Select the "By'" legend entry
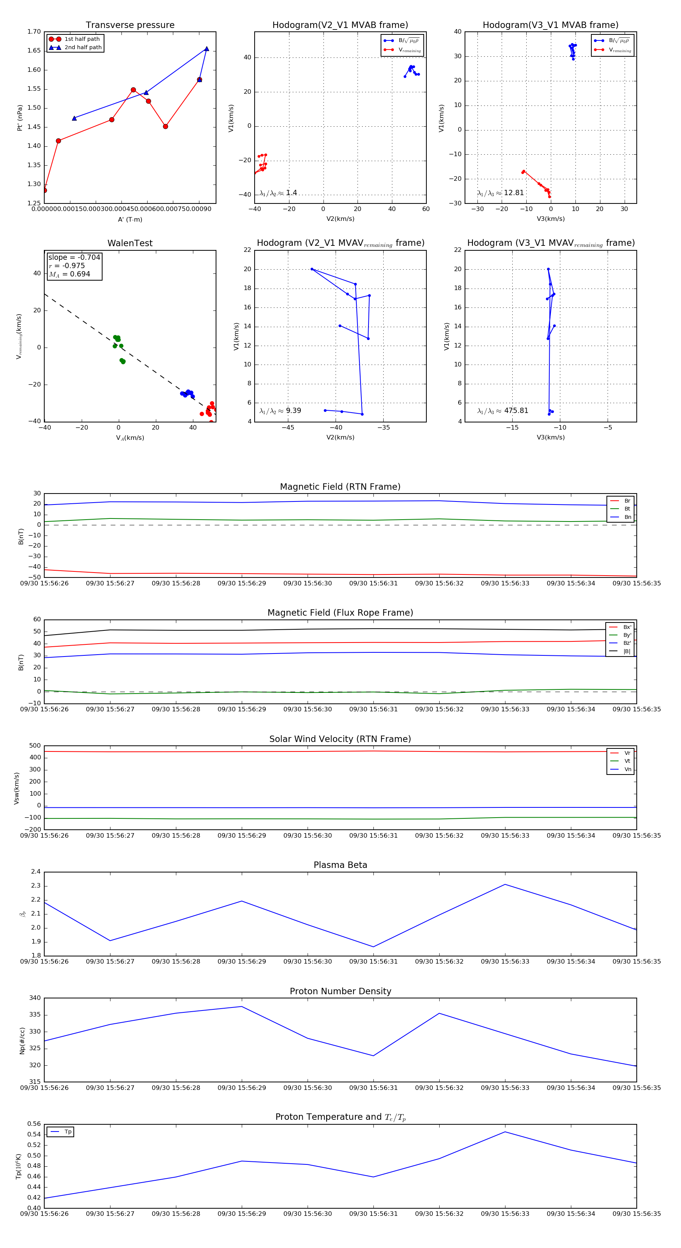681x1248 pixels. coord(620,635)
